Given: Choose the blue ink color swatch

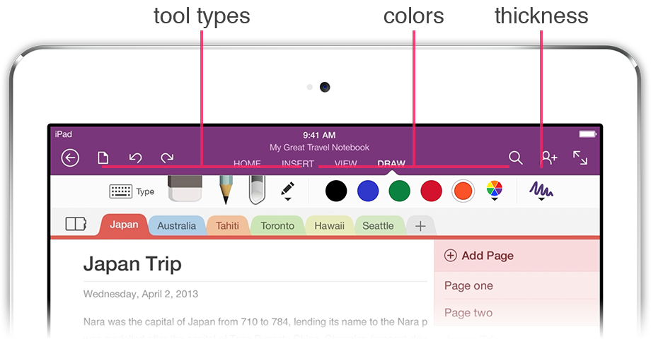Looking at the screenshot, I should (368, 191).
